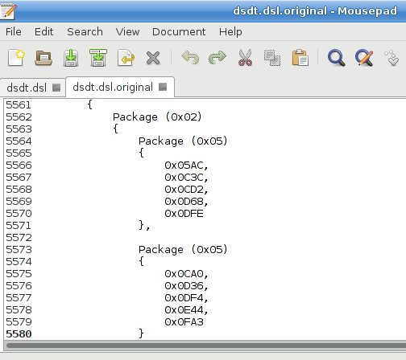Open the Search menu
This screenshot has height=360, width=406.
pos(85,32)
